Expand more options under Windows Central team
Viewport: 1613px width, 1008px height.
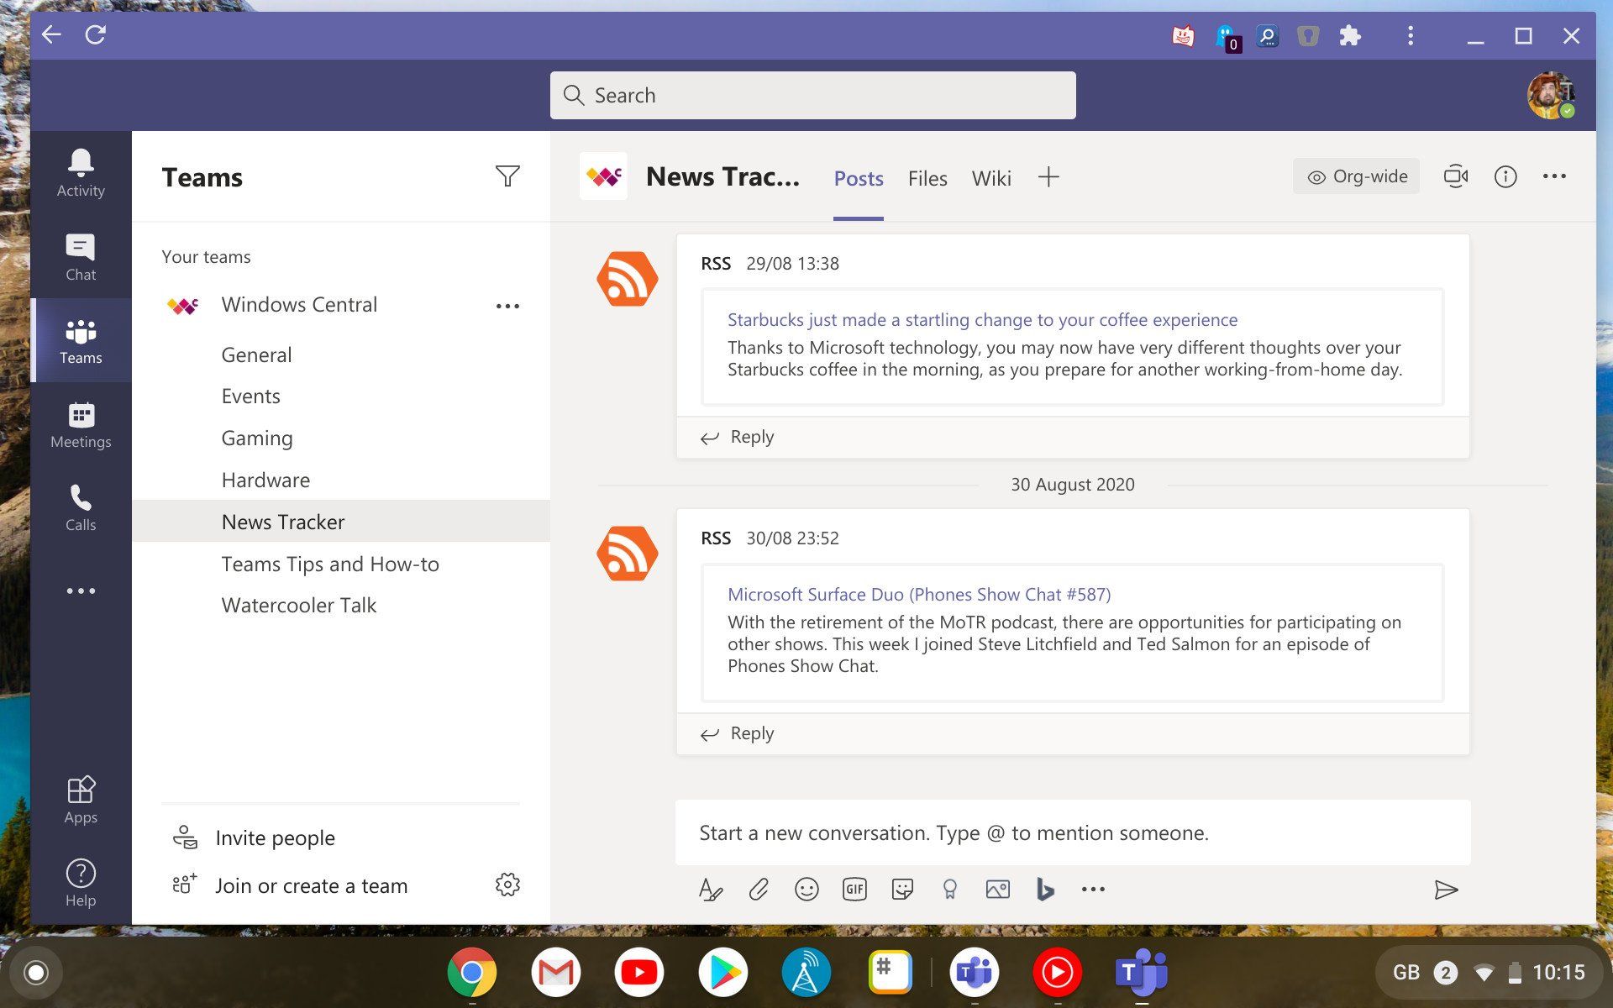click(507, 305)
